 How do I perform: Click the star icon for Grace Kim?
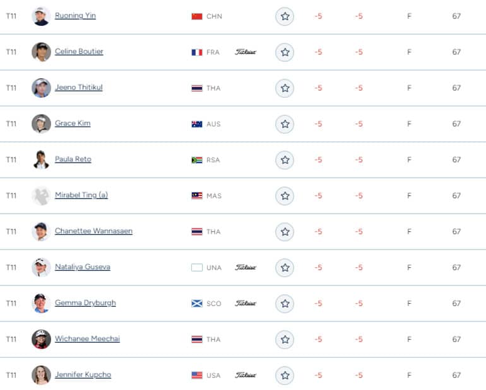coord(285,124)
